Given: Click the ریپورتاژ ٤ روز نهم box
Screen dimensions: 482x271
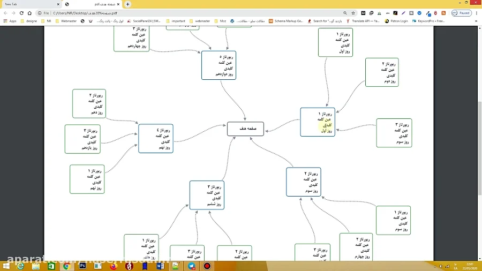Looking at the screenshot, I should 156,139.
